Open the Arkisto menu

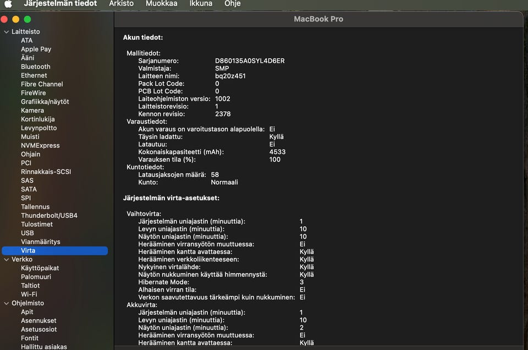click(121, 3)
